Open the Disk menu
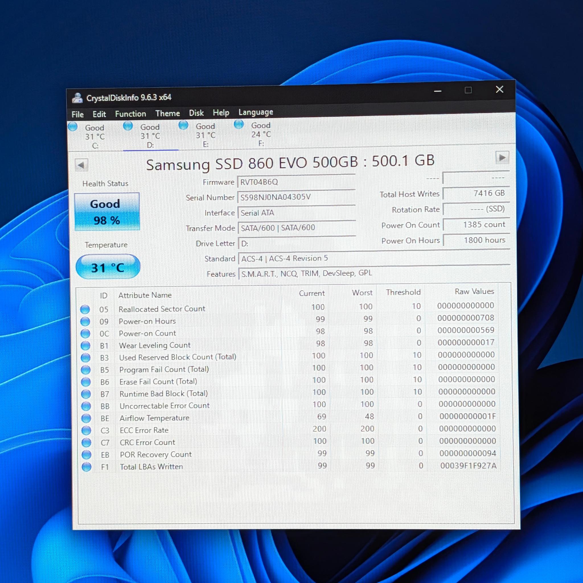This screenshot has height=583, width=583. pyautogui.click(x=196, y=113)
